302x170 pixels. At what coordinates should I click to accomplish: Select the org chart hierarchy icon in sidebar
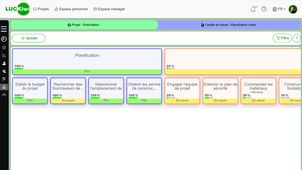[4, 87]
